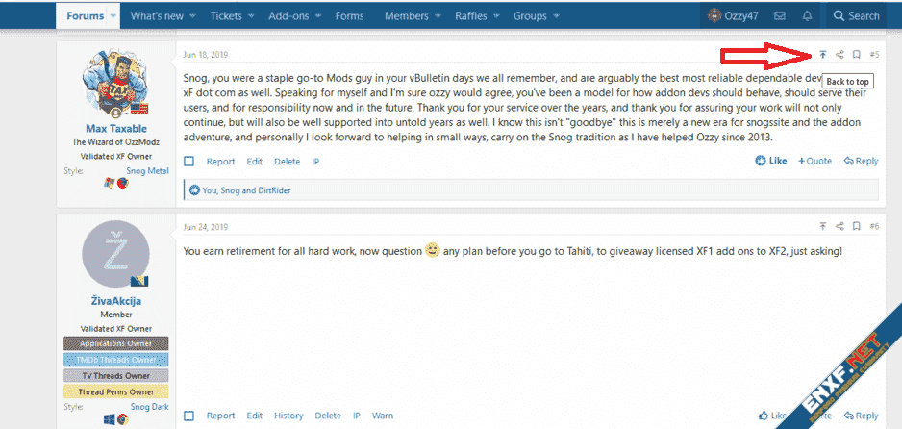Click Back to top icon in post #5
The image size is (902, 429).
pos(823,55)
